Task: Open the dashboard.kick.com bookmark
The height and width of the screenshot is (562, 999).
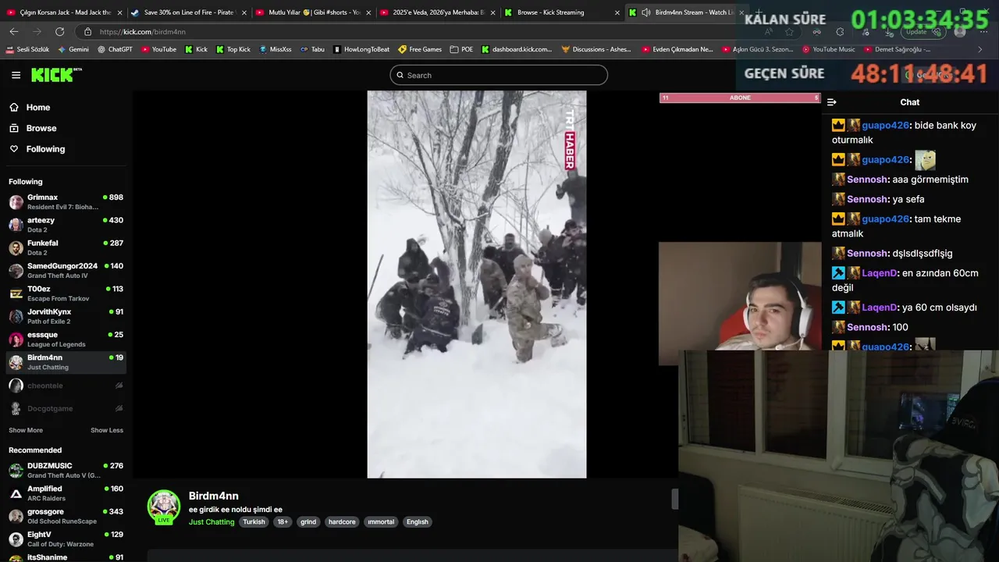Action: point(517,49)
